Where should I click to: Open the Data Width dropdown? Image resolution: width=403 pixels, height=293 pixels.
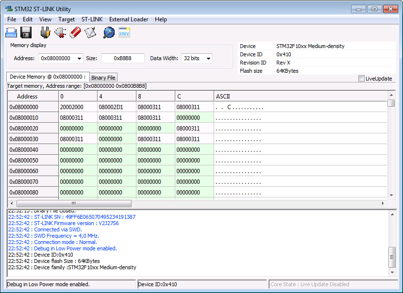pos(208,58)
